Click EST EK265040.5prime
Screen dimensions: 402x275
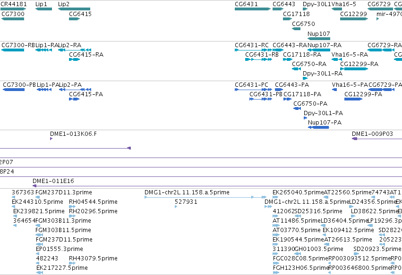[x=298, y=192]
